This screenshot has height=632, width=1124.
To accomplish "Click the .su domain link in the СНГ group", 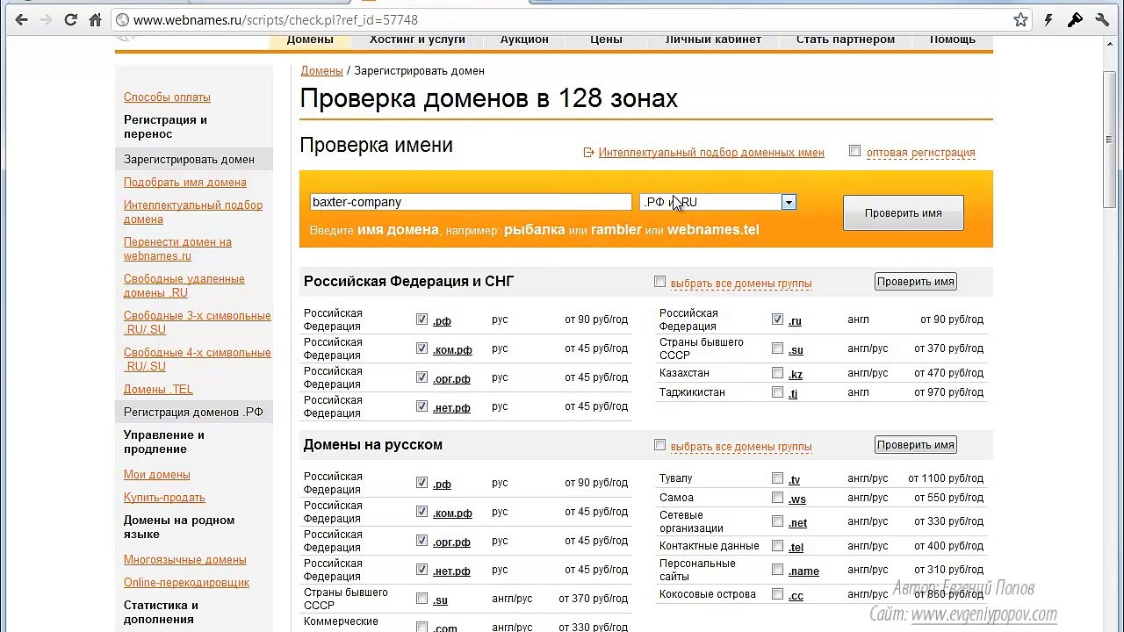I will coord(796,349).
